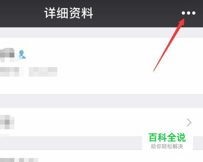Viewport: 203px width, 162px height.
Task: Tap the blurred text in the bottom row
Action: click(x=19, y=160)
